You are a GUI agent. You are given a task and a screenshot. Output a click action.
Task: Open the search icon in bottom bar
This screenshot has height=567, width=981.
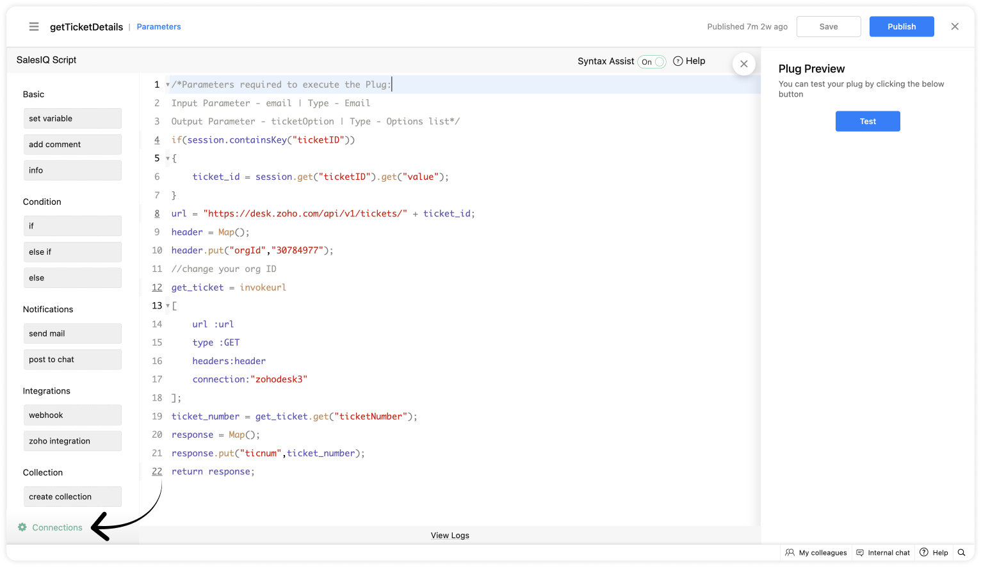pos(961,552)
